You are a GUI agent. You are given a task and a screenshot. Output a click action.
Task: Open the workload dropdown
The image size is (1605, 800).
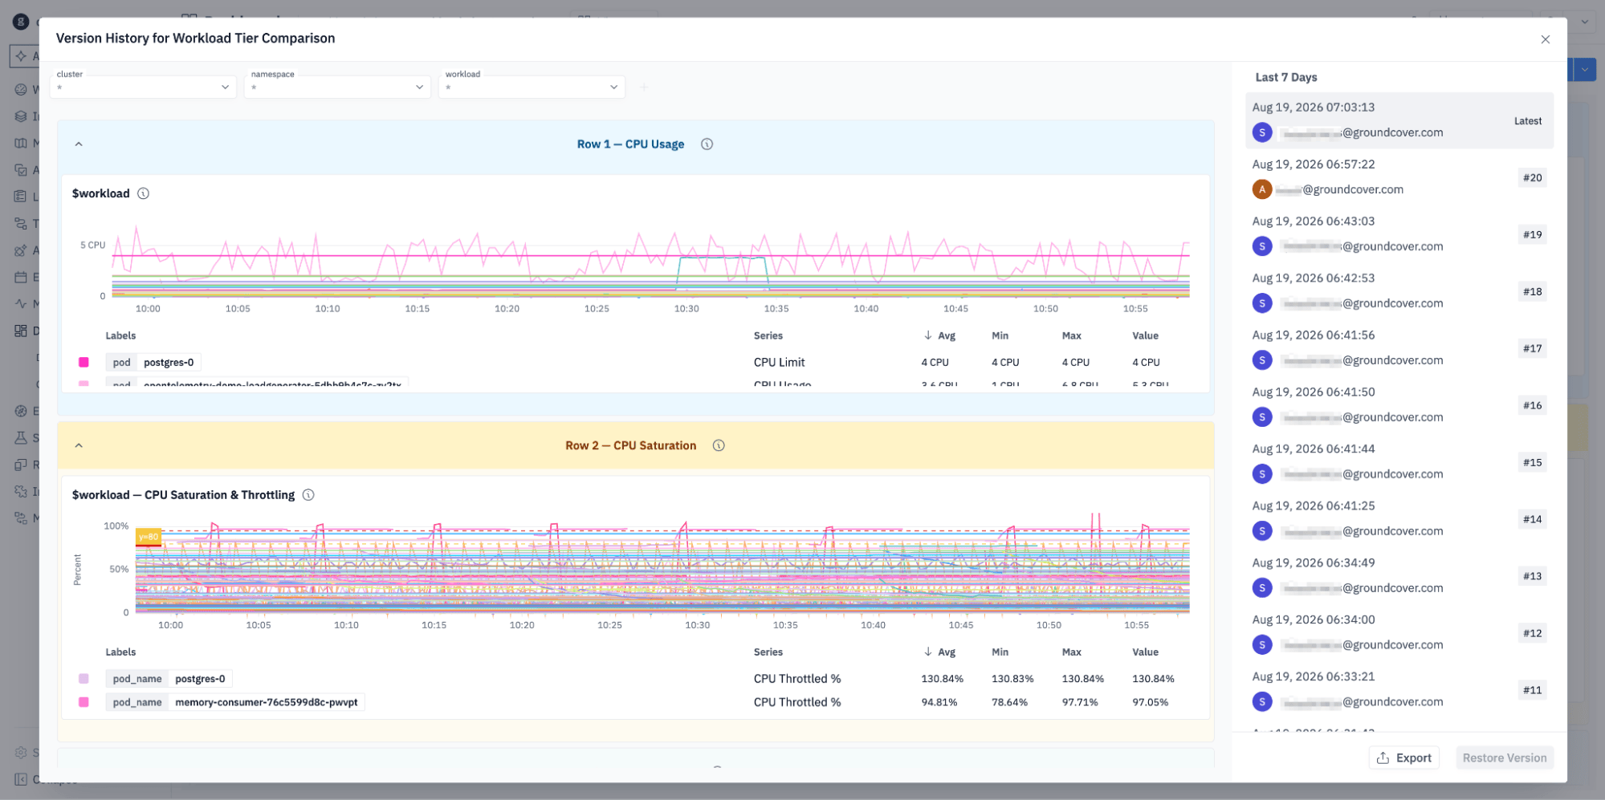[532, 87]
